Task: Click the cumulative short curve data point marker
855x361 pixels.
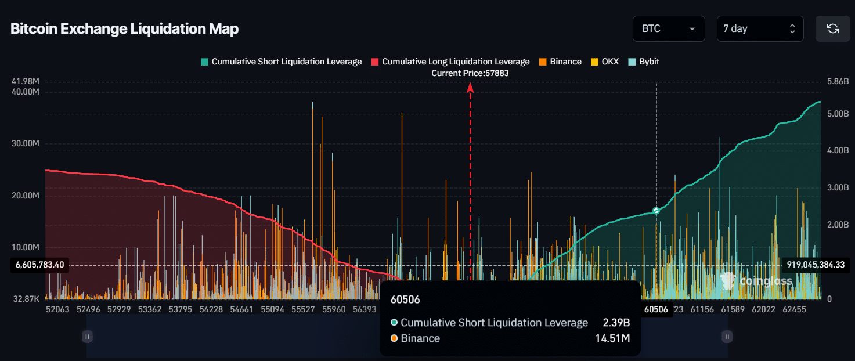Action: pyautogui.click(x=656, y=211)
